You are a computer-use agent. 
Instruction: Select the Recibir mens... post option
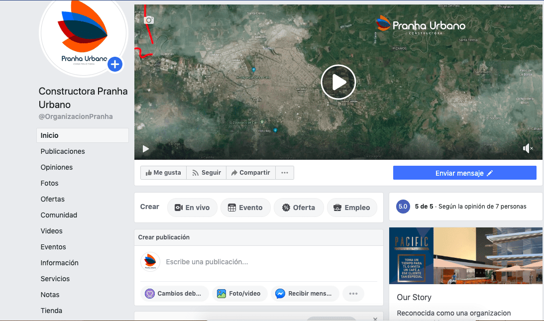coord(305,294)
